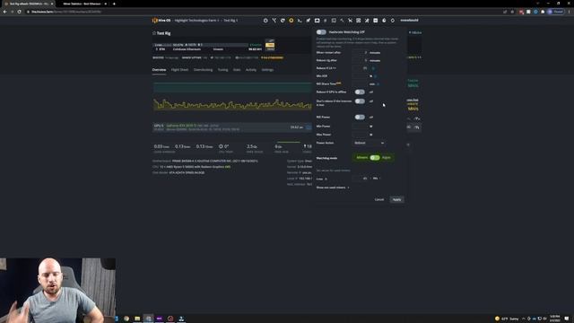Click the taskbar clock
Screen dimensions: 574x323
pos(555,319)
